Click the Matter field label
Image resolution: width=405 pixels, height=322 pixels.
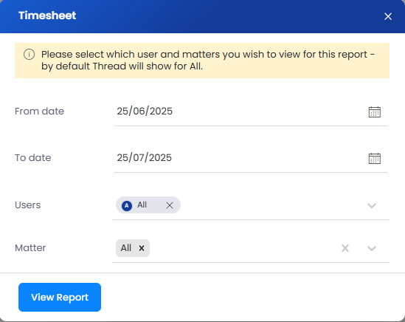coord(30,248)
